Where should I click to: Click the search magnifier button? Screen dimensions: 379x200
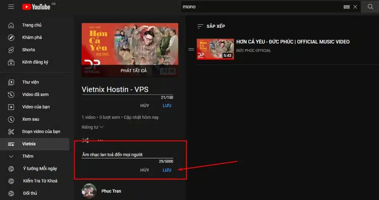click(370, 7)
